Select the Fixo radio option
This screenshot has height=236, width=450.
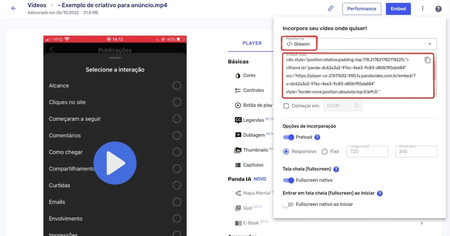(324, 152)
